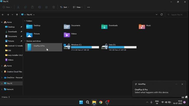Open Videos in the sidebar
Viewport: 189px width, 106px height.
tap(11, 60)
